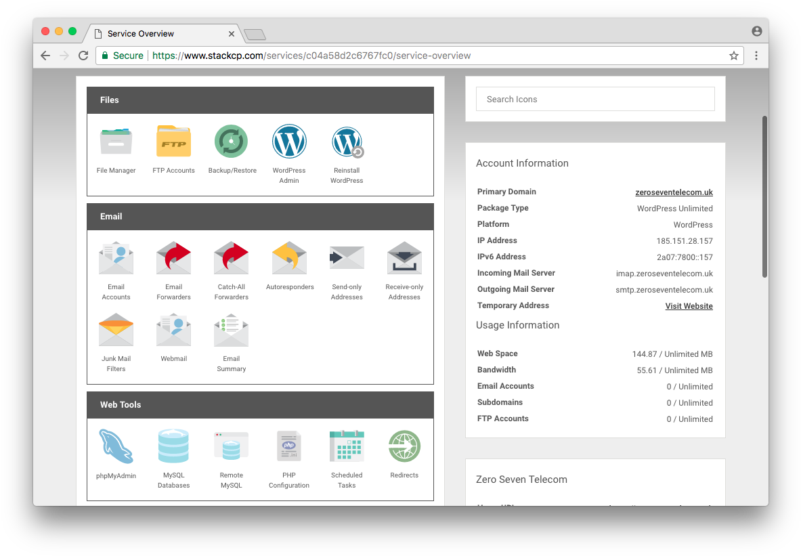This screenshot has width=801, height=556.
Task: Open PHP Configuration
Action: [289, 446]
